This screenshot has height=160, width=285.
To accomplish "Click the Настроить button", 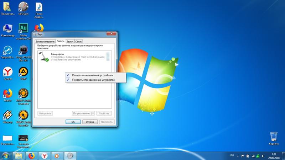I will [x=45, y=113].
